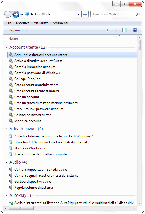
Task: Open the view options dropdown arrow
Action: click(x=115, y=30)
